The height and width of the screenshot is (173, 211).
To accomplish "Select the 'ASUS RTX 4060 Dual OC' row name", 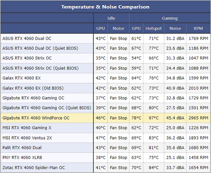I will (x=27, y=38).
